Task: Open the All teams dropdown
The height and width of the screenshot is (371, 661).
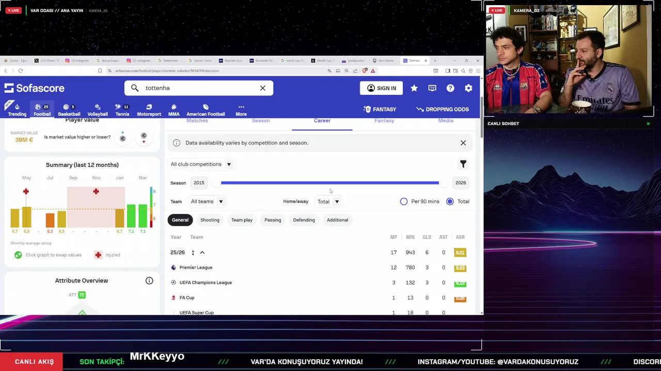Action: 207,201
